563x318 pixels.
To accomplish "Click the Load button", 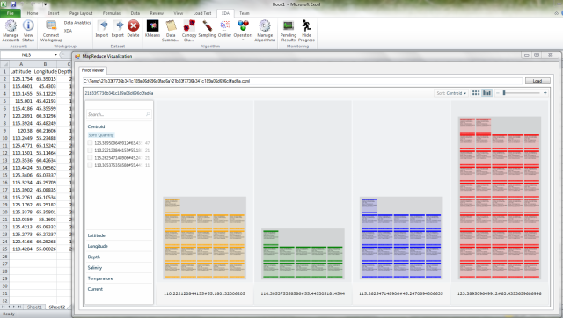I will (537, 81).
